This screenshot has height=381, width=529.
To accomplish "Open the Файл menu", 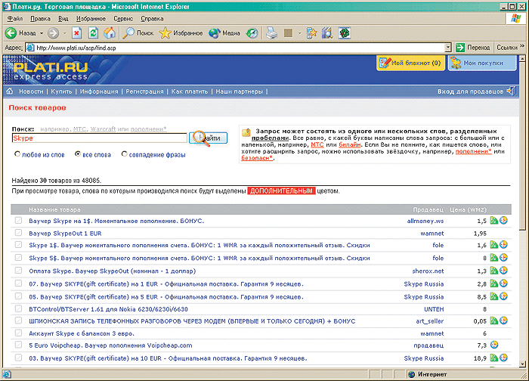I will coord(15,19).
